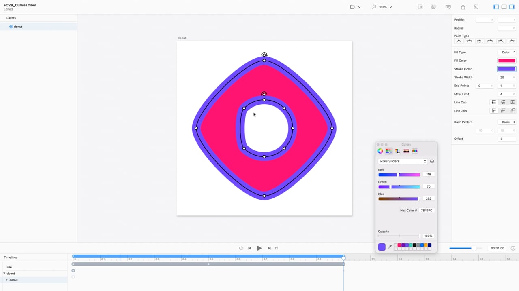The width and height of the screenshot is (519, 291).
Task: Toggle the magnet snapping icon
Action: [433, 7]
